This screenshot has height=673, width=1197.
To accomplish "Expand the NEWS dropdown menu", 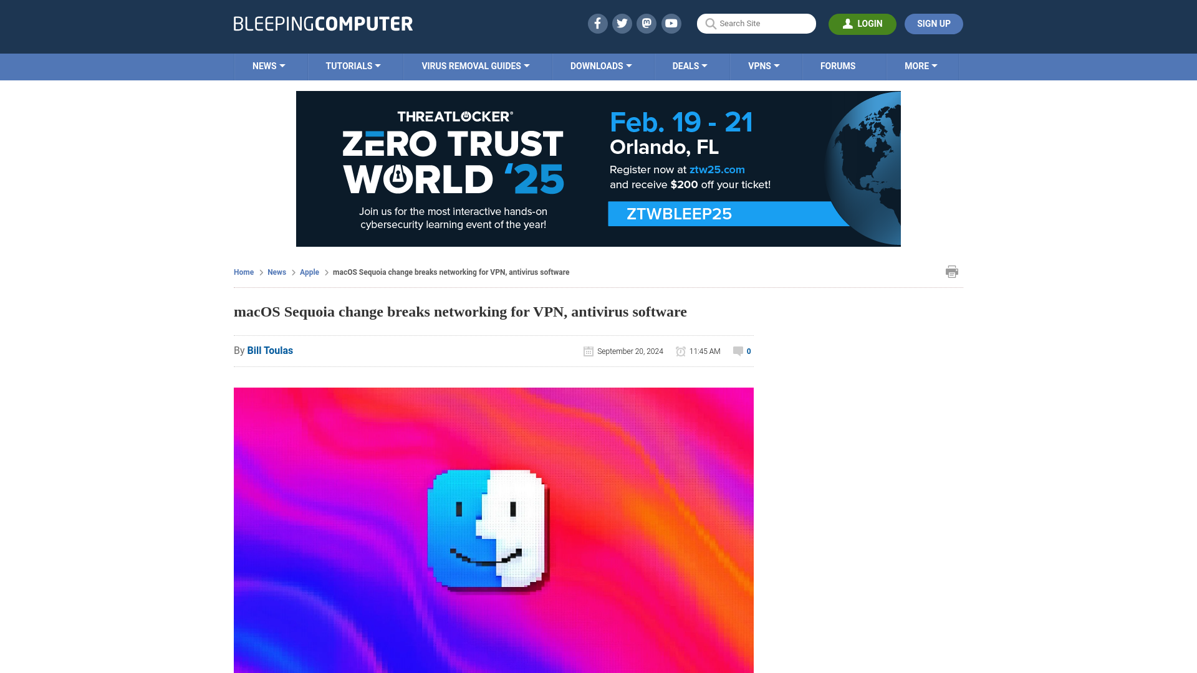I will (x=269, y=65).
